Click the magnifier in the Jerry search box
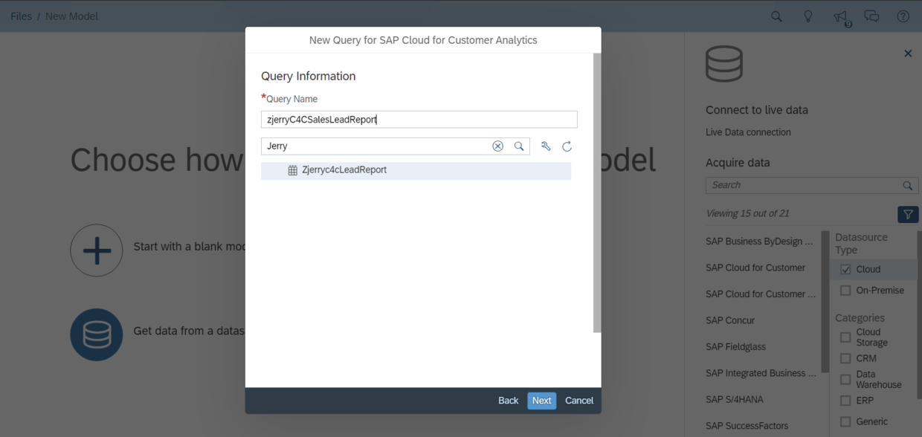This screenshot has width=922, height=437. pyautogui.click(x=519, y=146)
